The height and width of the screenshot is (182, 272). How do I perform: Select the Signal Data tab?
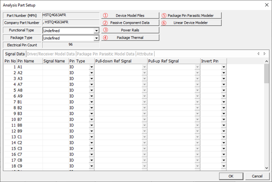click(15, 54)
